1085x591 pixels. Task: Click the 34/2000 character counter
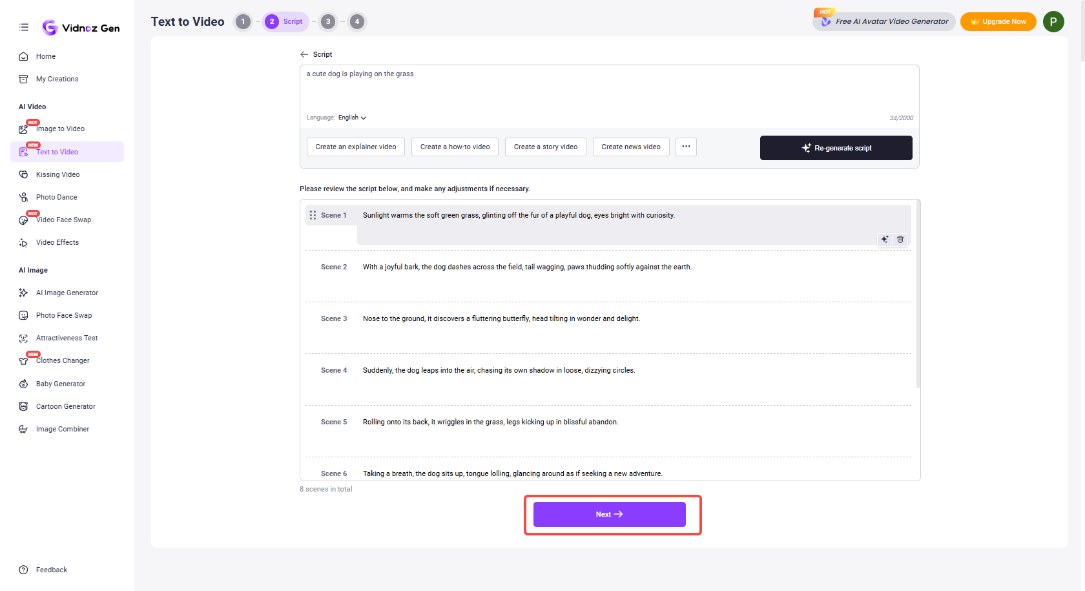[x=901, y=118]
